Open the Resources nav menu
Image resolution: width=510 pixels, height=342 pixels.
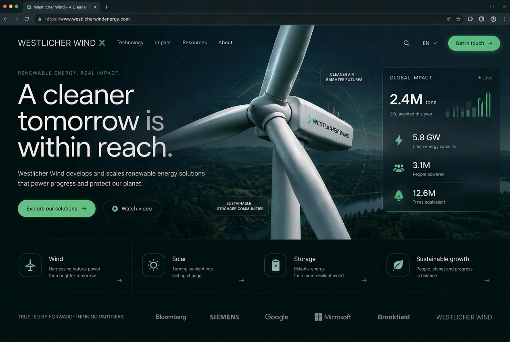tap(194, 42)
